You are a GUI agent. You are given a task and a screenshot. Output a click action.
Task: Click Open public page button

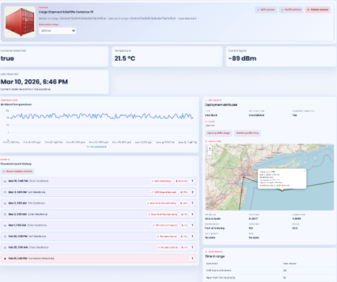(219, 133)
